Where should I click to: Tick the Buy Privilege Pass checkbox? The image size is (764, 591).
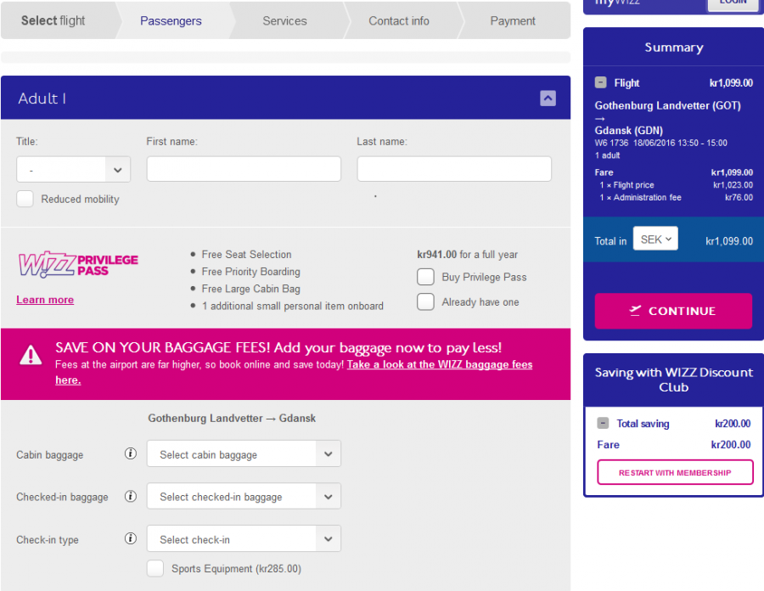425,277
